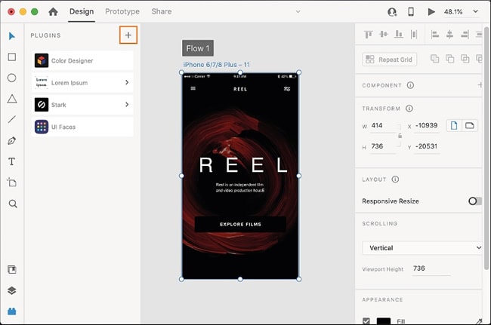Screen dimensions: 491x325
Task: Align right edges icon
Action: point(465,34)
